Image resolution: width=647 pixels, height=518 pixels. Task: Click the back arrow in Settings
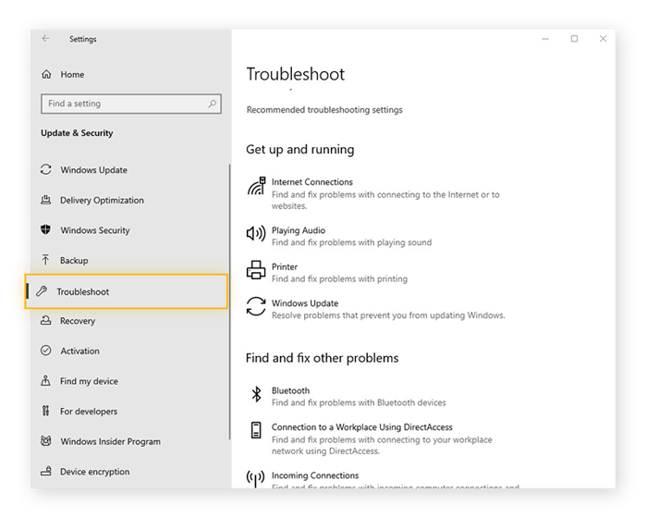[46, 39]
